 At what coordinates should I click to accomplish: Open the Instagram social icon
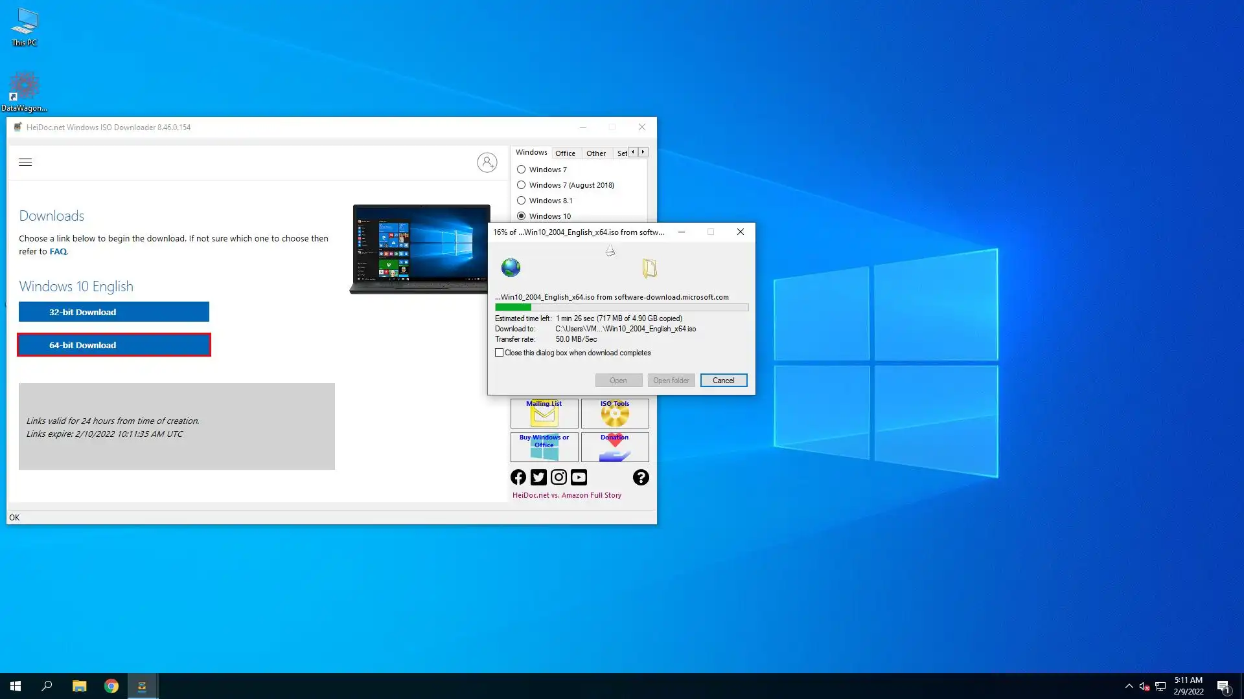(x=559, y=478)
